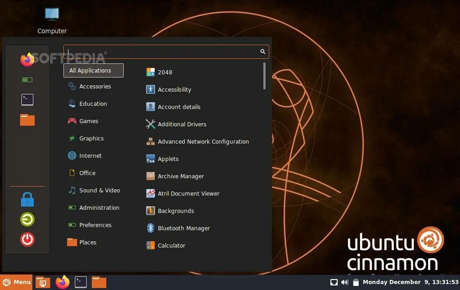Click inside the menu search field
The image size is (460, 290).
pyautogui.click(x=166, y=52)
